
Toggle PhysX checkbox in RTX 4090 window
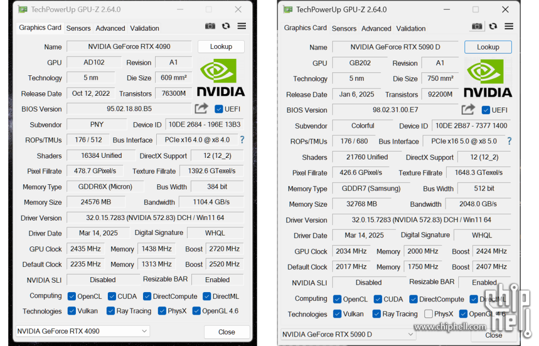coord(162,311)
